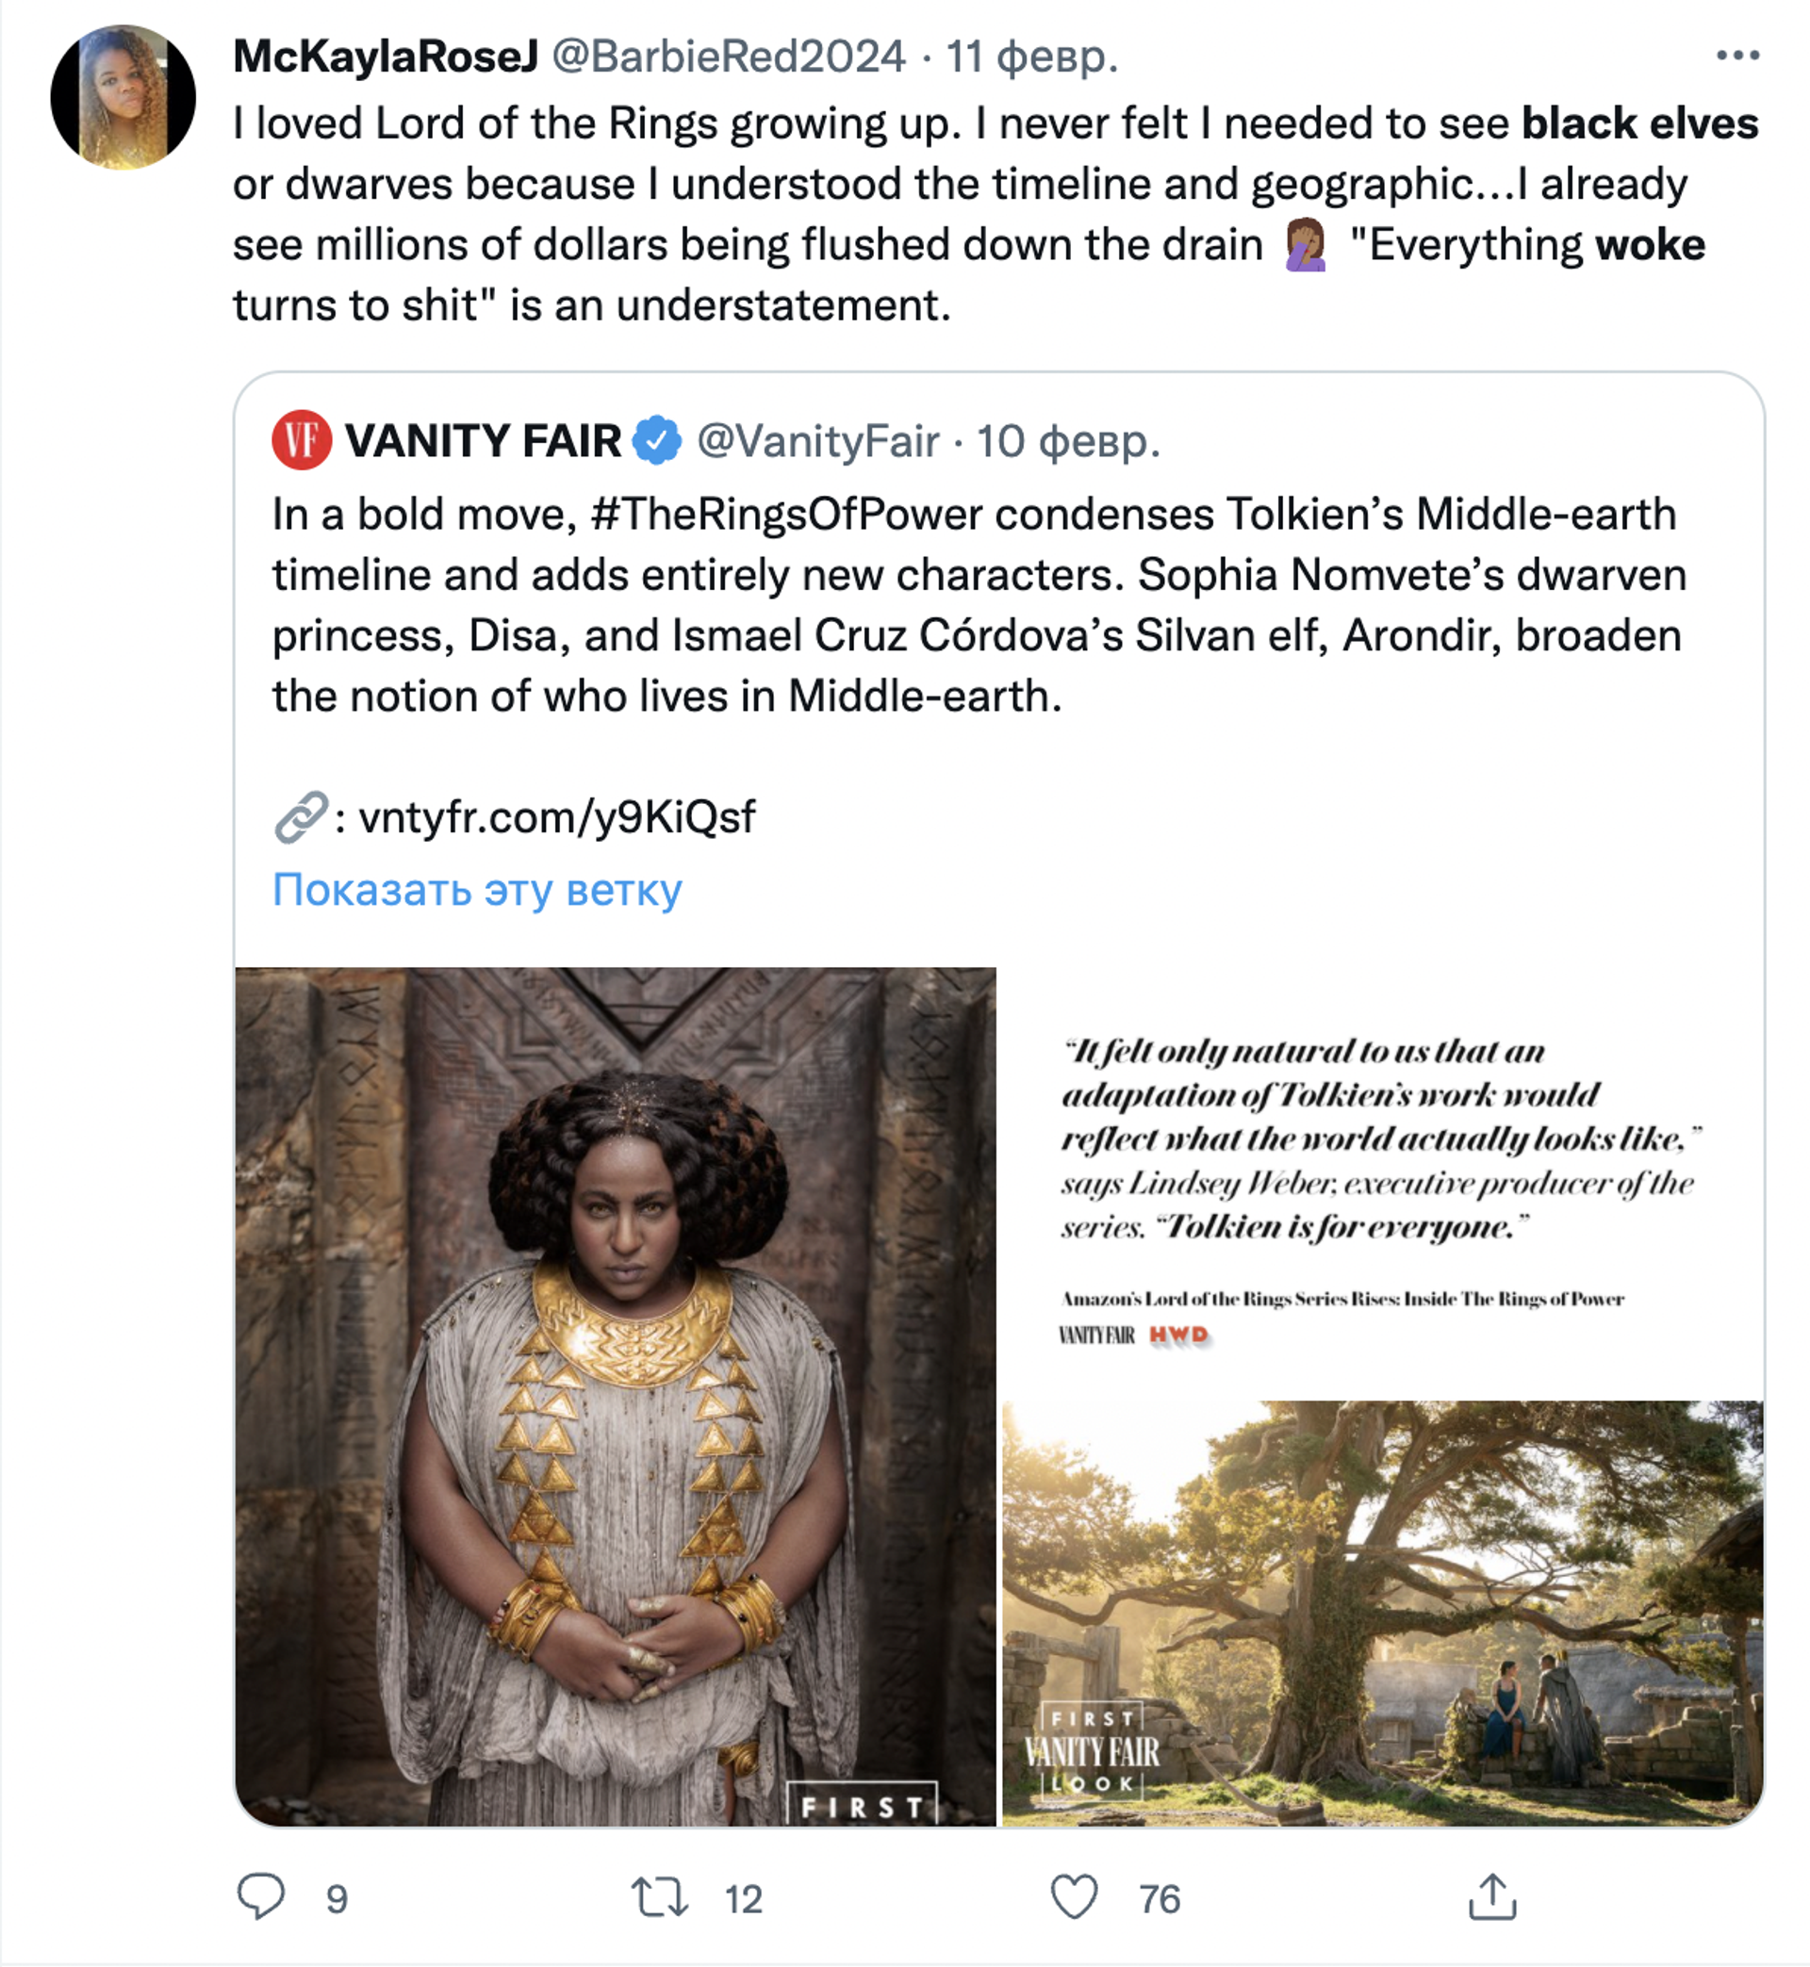The width and height of the screenshot is (1810, 1967).
Task: Click the McKaylaRoseJ display name
Action: (x=386, y=57)
